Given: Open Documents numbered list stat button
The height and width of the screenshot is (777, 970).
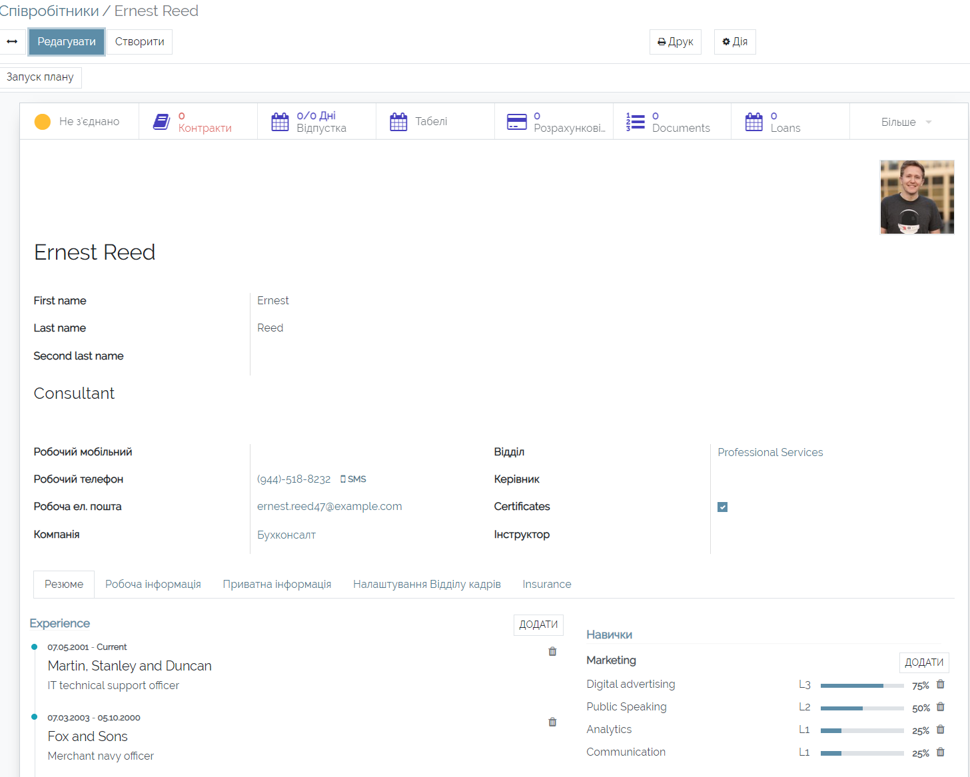Looking at the screenshot, I should pyautogui.click(x=672, y=121).
